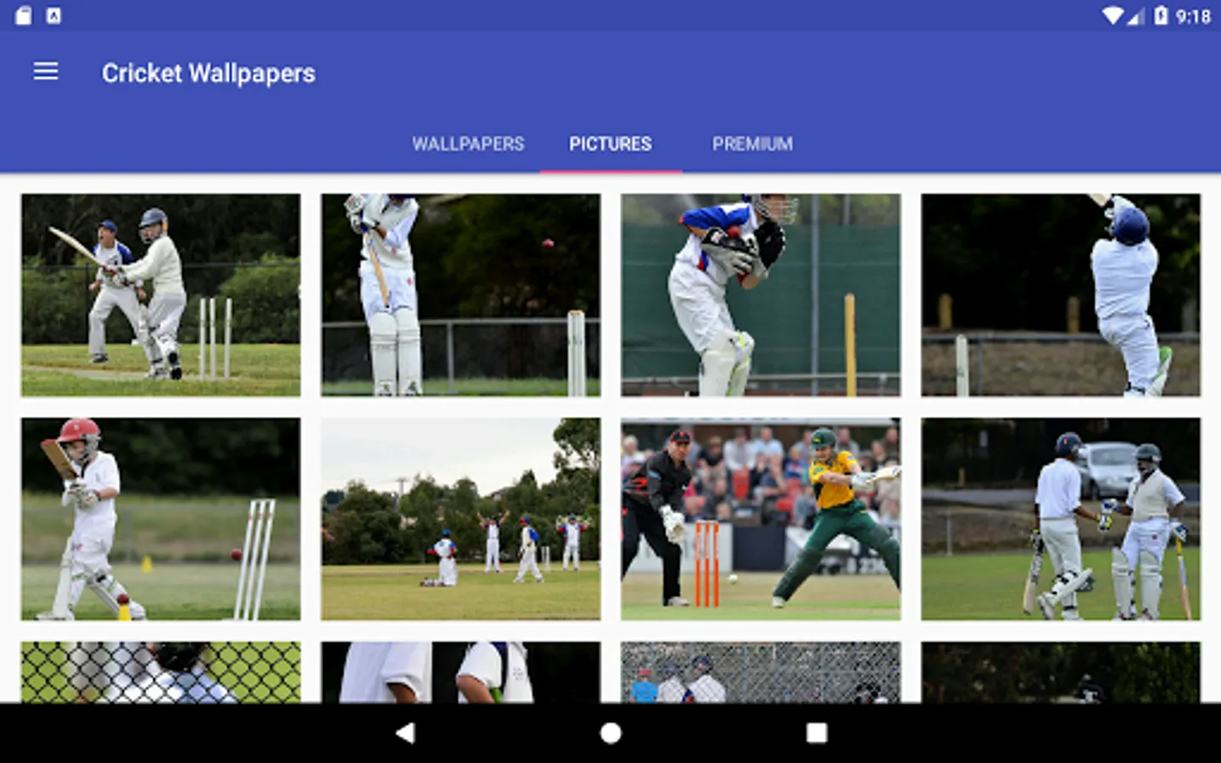Open picture of blue-helmeted batsman from behind
This screenshot has height=763, width=1221.
(x=1061, y=295)
